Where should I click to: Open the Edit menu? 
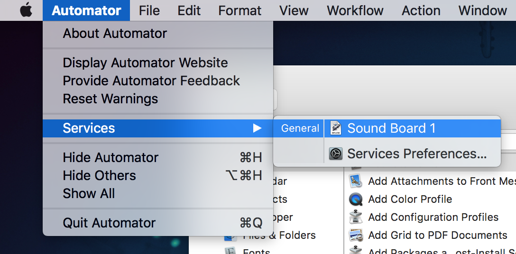click(x=189, y=10)
